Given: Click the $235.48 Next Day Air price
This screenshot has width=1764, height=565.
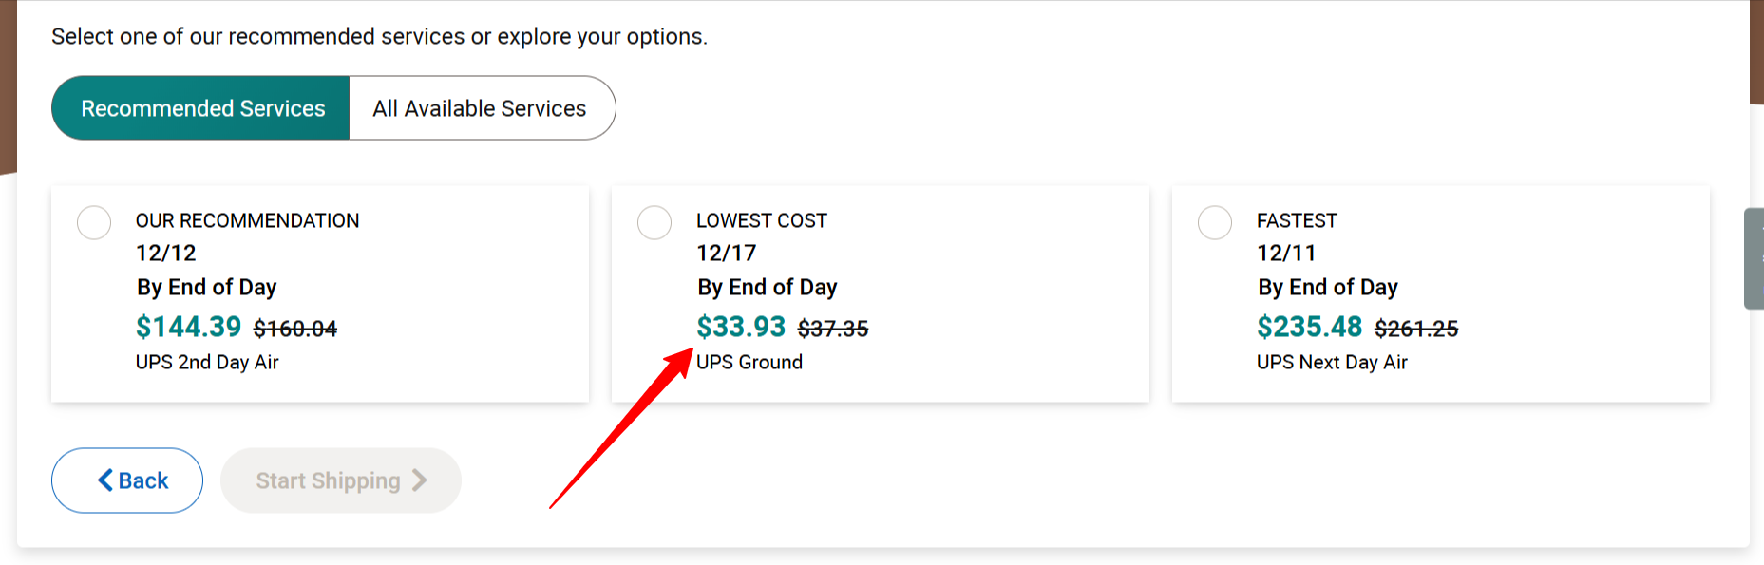Looking at the screenshot, I should (1309, 327).
